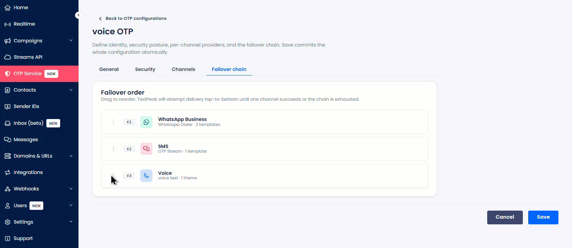The image size is (573, 248).
Task: Go back to OTP configurations
Action: coord(133,19)
